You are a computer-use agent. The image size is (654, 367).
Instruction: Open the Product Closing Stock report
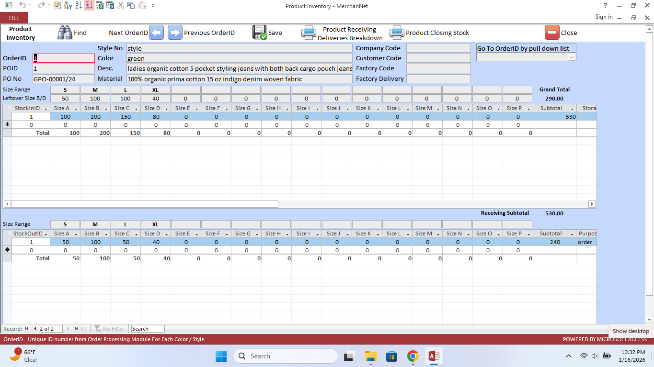click(x=397, y=32)
